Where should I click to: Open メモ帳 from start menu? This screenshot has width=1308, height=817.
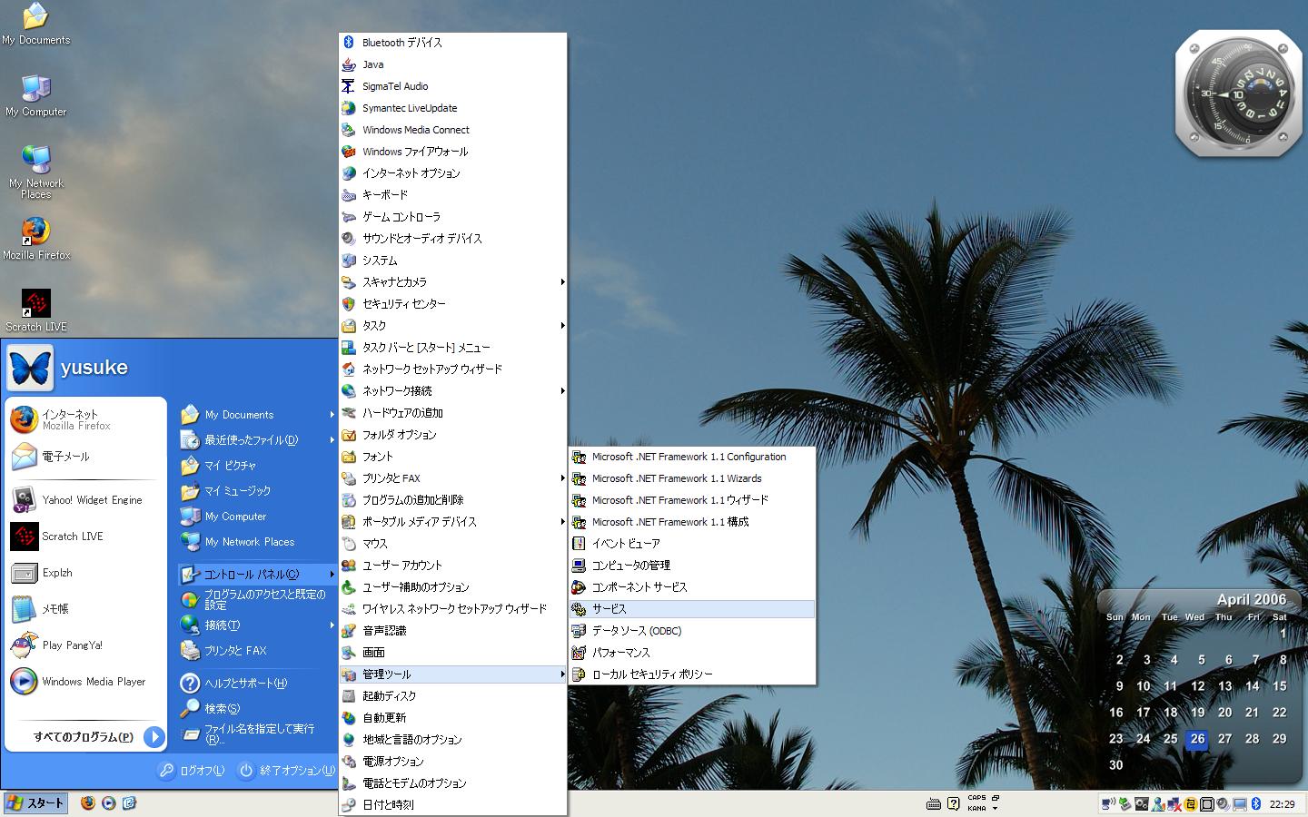coord(86,609)
